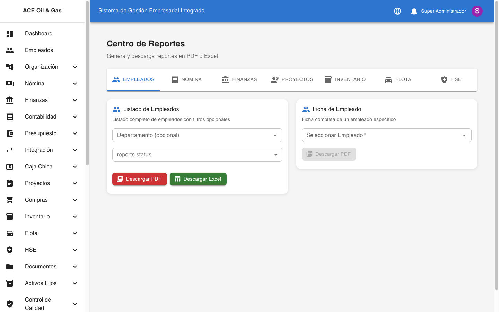Click the Compras shopping cart icon
The width and height of the screenshot is (499, 312).
10,200
